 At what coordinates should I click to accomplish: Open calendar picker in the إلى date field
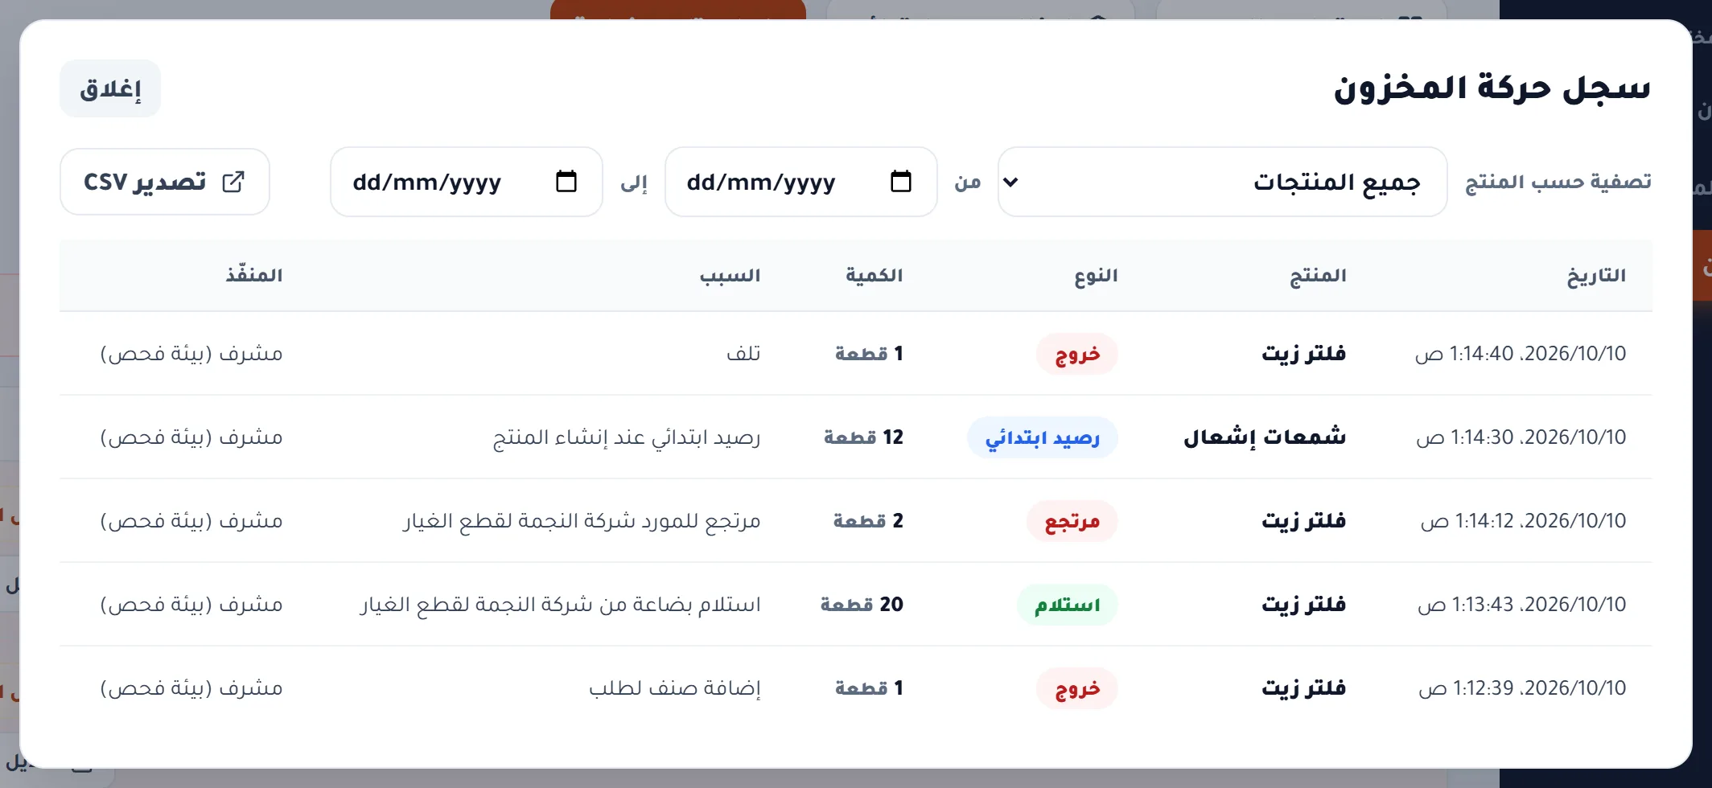pyautogui.click(x=566, y=182)
